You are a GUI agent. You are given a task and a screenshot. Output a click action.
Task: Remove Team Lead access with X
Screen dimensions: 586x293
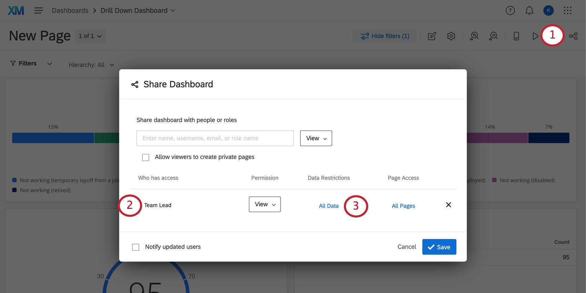(x=448, y=205)
